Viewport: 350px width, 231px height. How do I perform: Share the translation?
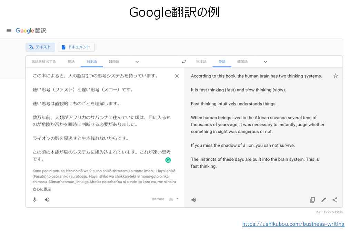335,200
